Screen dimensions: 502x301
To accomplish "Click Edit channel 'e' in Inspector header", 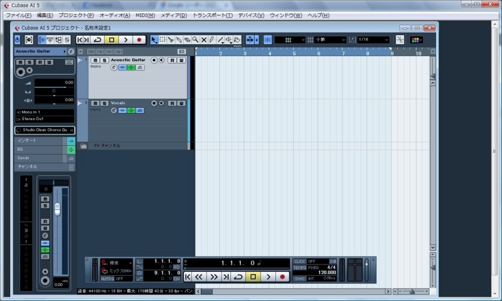I will (x=71, y=52).
